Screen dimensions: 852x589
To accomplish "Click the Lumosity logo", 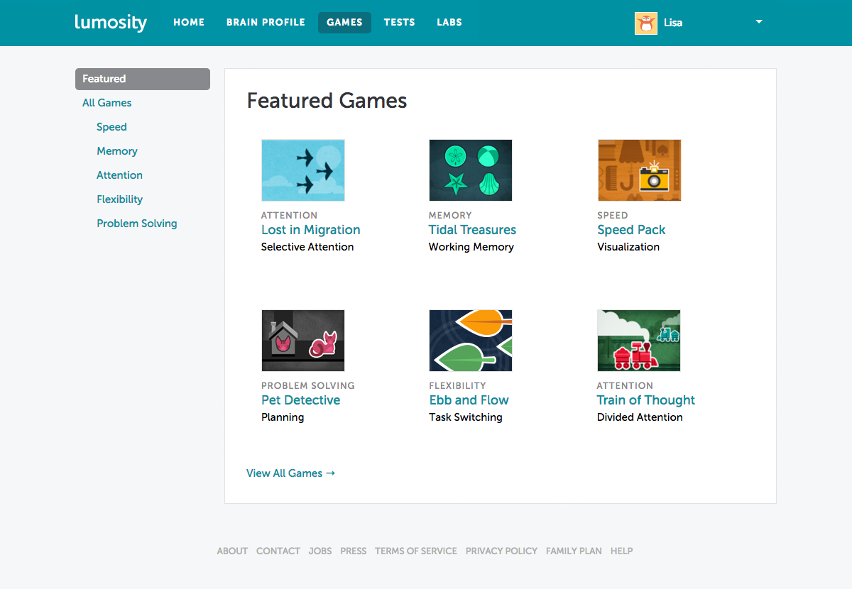I will [111, 23].
